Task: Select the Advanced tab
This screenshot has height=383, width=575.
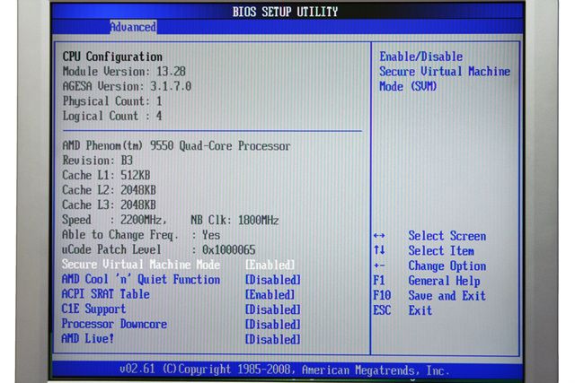Action: pyautogui.click(x=134, y=27)
